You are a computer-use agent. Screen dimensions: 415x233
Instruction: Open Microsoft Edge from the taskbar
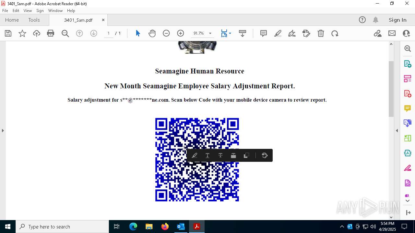click(133, 227)
